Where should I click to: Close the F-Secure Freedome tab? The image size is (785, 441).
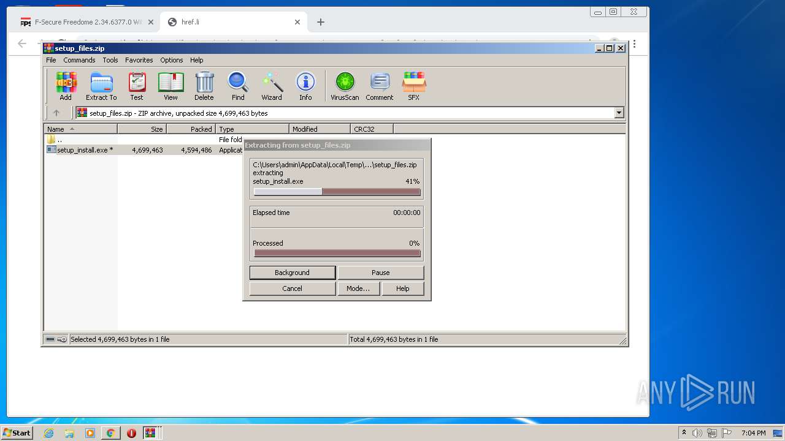[151, 22]
